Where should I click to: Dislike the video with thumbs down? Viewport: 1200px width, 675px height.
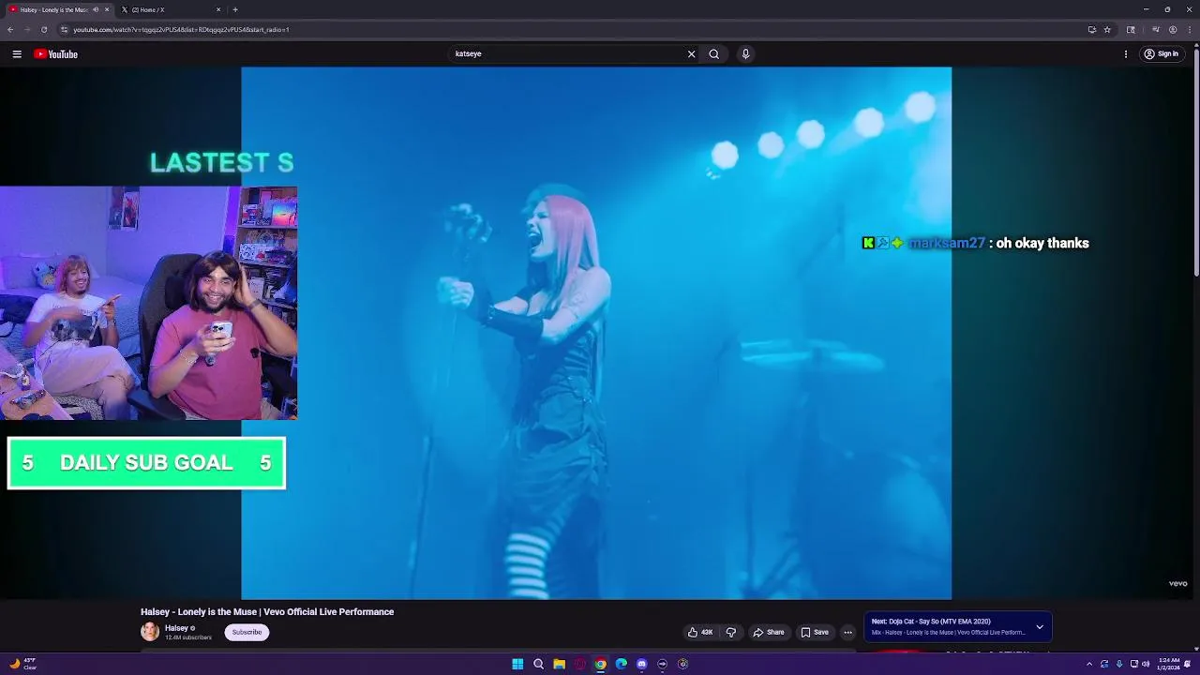coord(731,632)
